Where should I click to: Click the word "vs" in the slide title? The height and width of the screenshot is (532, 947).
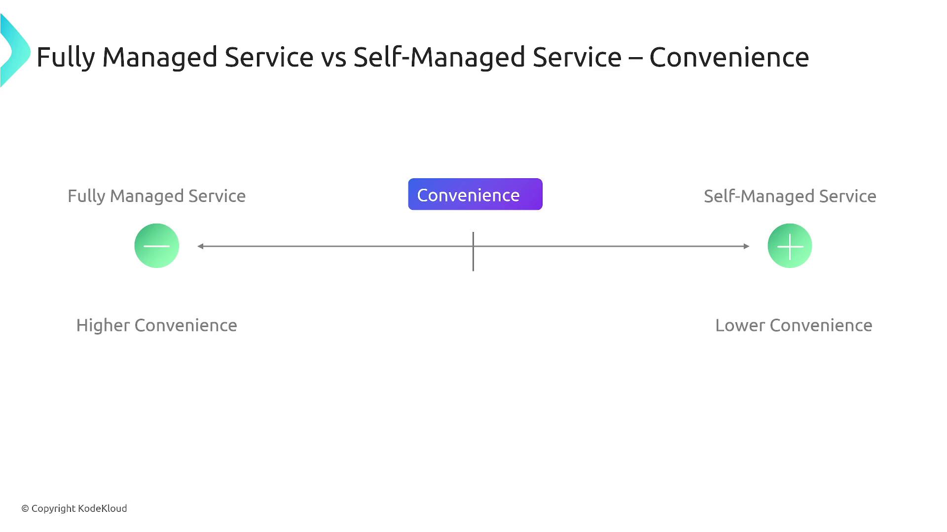point(333,57)
